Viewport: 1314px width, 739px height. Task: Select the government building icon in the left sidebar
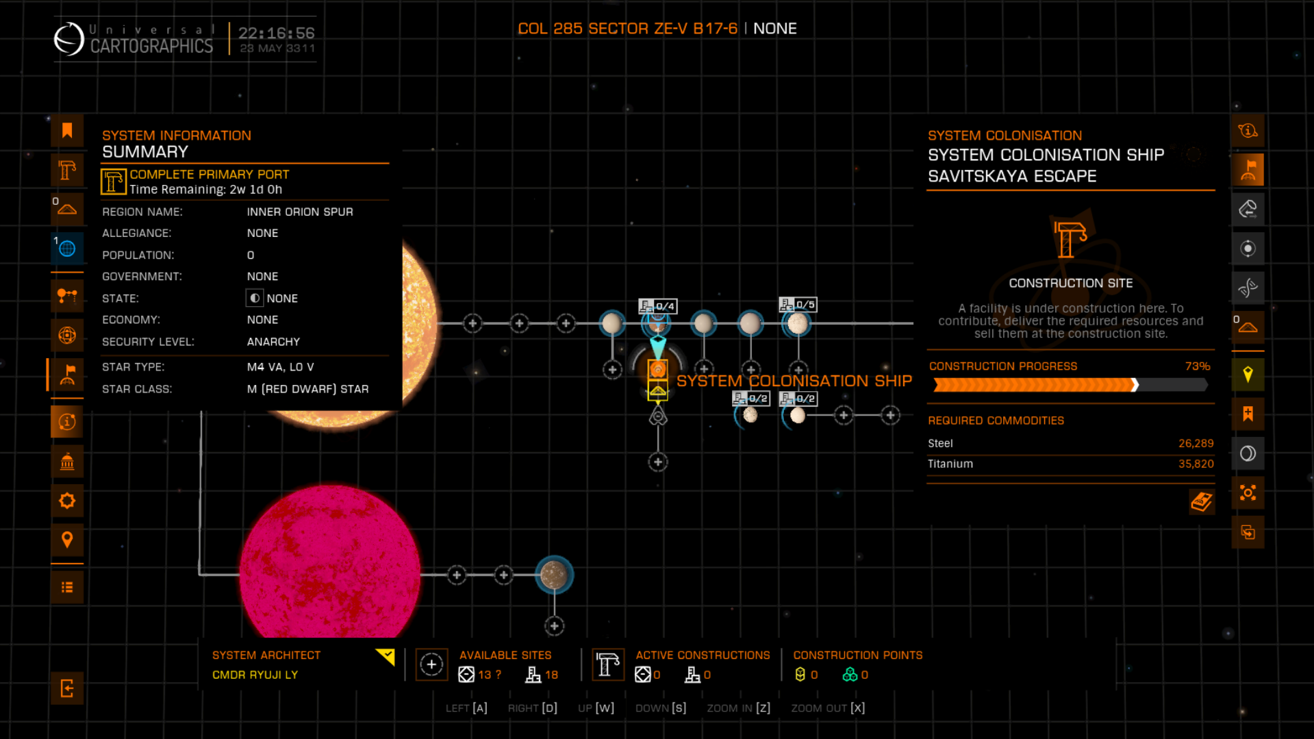(x=67, y=462)
